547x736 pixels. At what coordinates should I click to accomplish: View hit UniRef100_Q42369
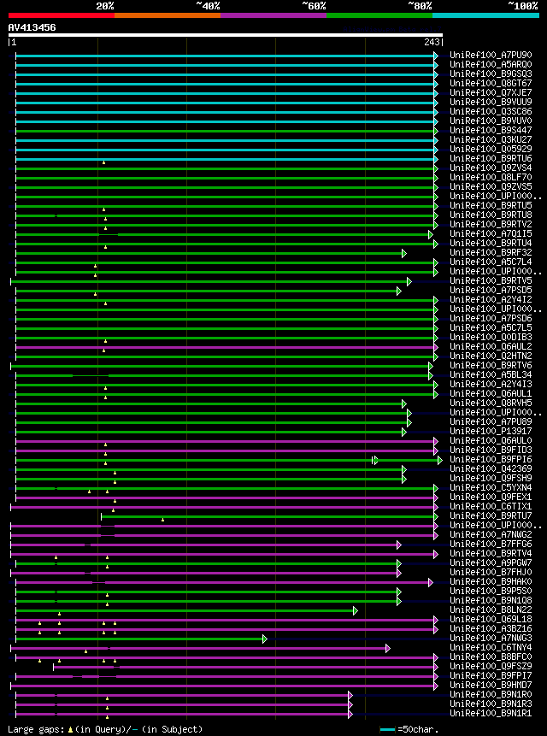coord(491,468)
